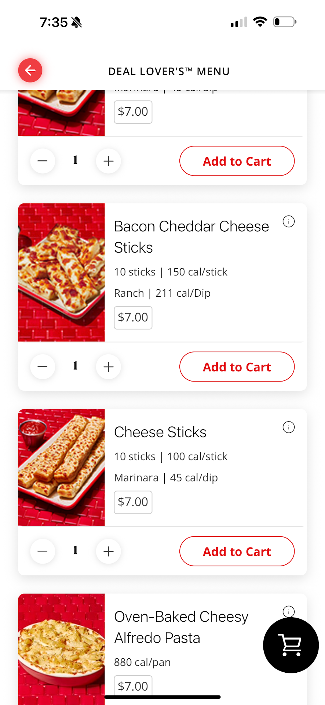The image size is (325, 705).
Task: Increase quantity of Cheese Sticks
Action: coord(108,551)
